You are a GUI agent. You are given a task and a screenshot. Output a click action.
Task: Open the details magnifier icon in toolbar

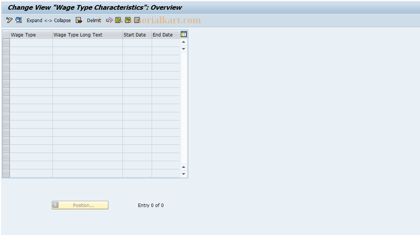(19, 20)
